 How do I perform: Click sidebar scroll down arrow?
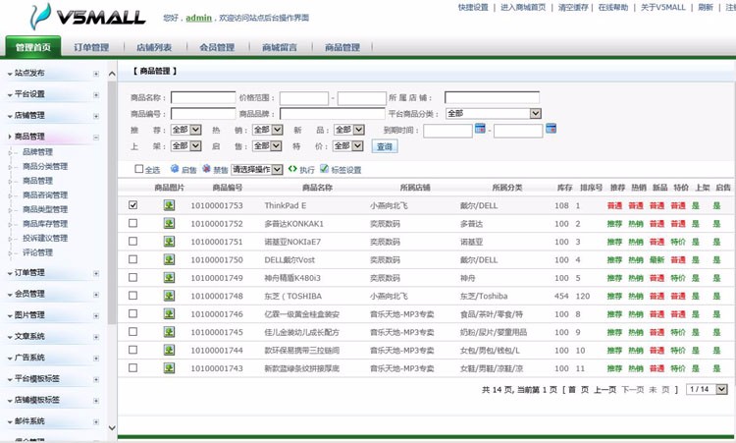(112, 427)
